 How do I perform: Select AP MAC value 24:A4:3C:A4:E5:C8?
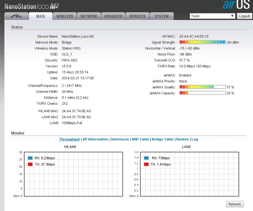point(194,36)
